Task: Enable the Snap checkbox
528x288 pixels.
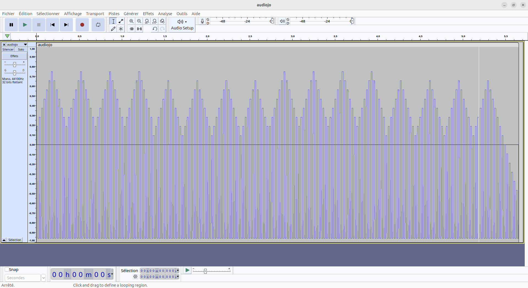Action: click(x=7, y=270)
